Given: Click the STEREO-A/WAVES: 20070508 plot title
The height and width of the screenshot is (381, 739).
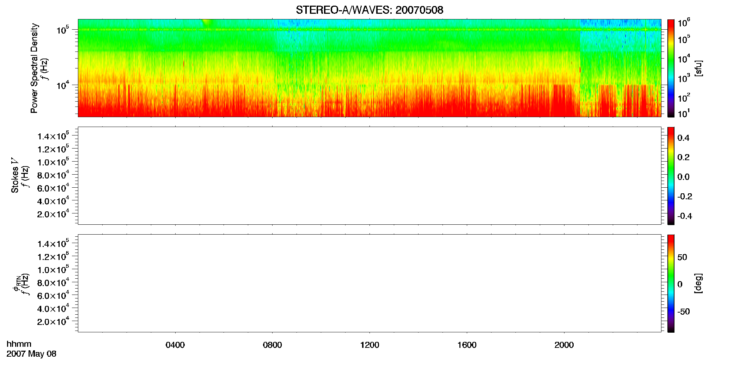Looking at the screenshot, I should pyautogui.click(x=369, y=10).
